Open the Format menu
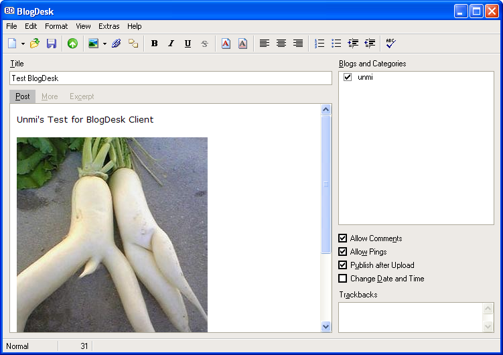Viewport: 503px width, 355px height. 56,26
